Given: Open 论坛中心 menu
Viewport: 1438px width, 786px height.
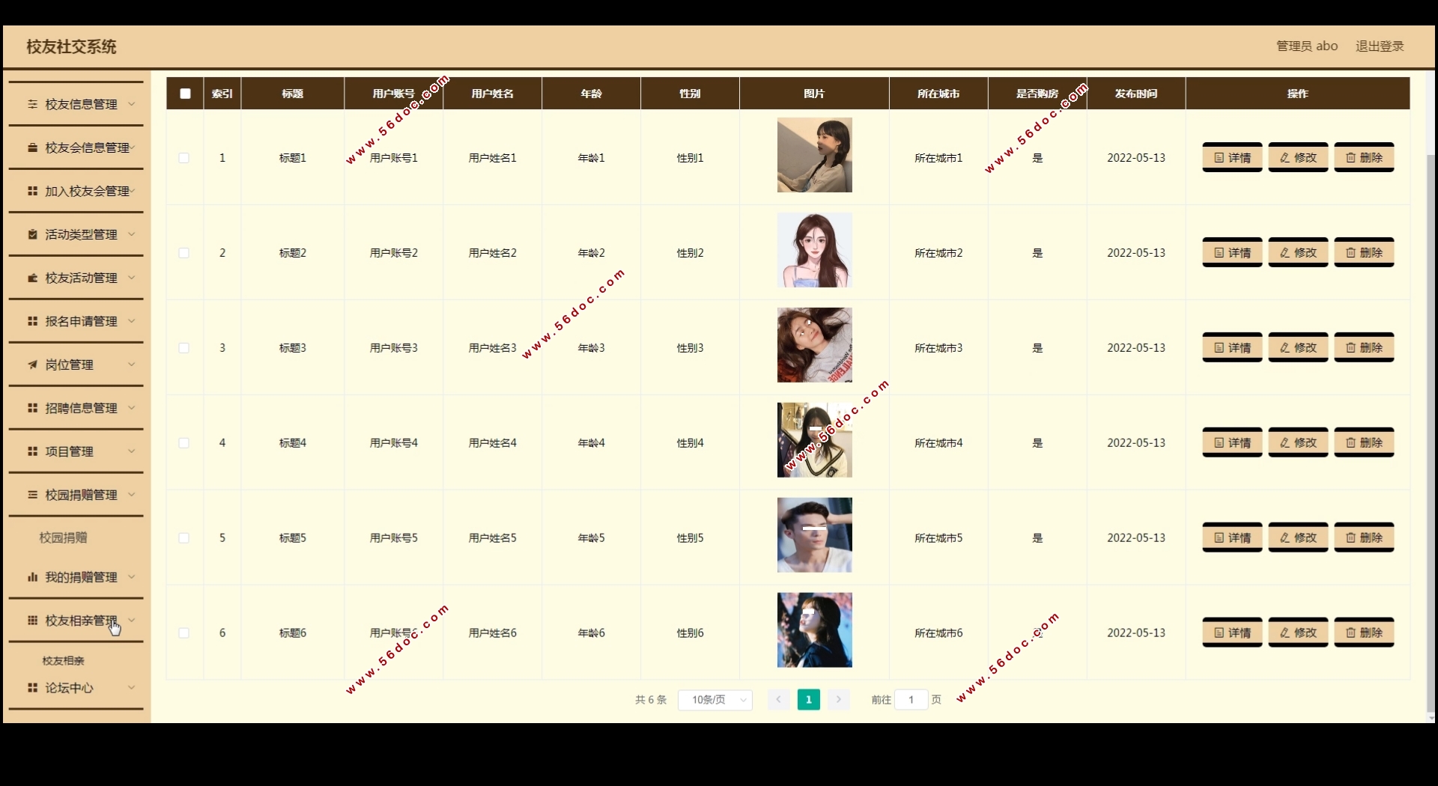Looking at the screenshot, I should tap(76, 688).
